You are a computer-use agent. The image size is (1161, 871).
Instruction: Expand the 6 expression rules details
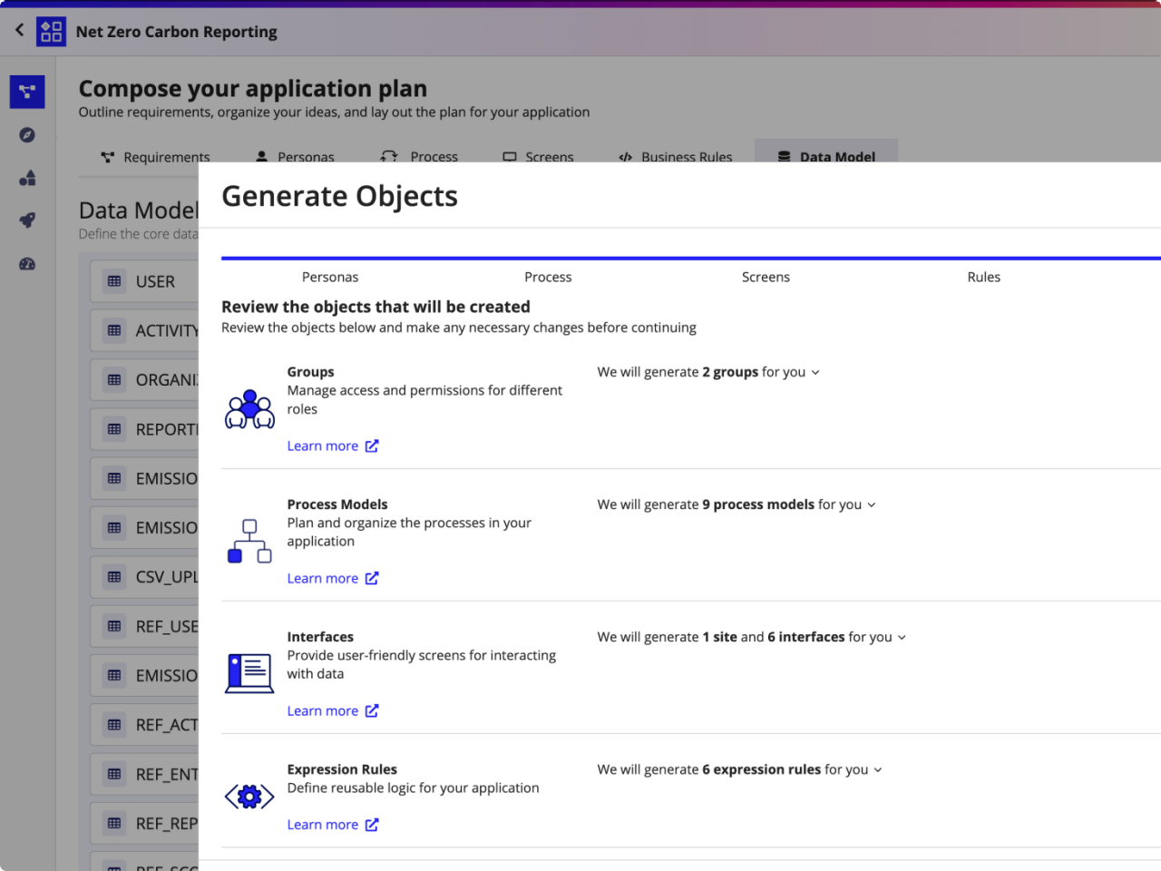878,769
